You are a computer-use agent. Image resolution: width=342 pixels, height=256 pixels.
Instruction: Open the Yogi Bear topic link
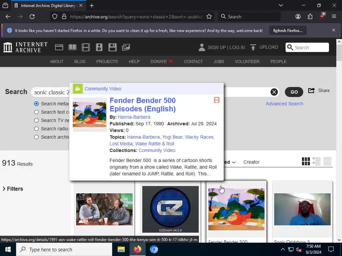[x=172, y=137]
